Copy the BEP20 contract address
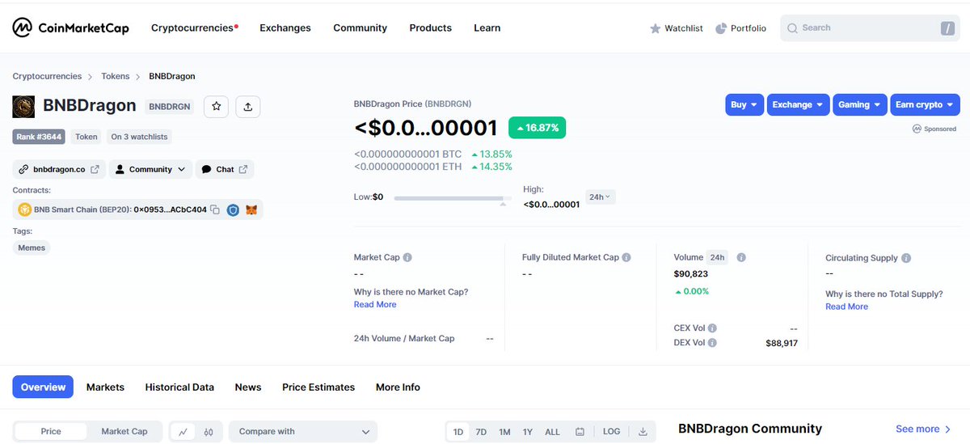 click(x=215, y=209)
